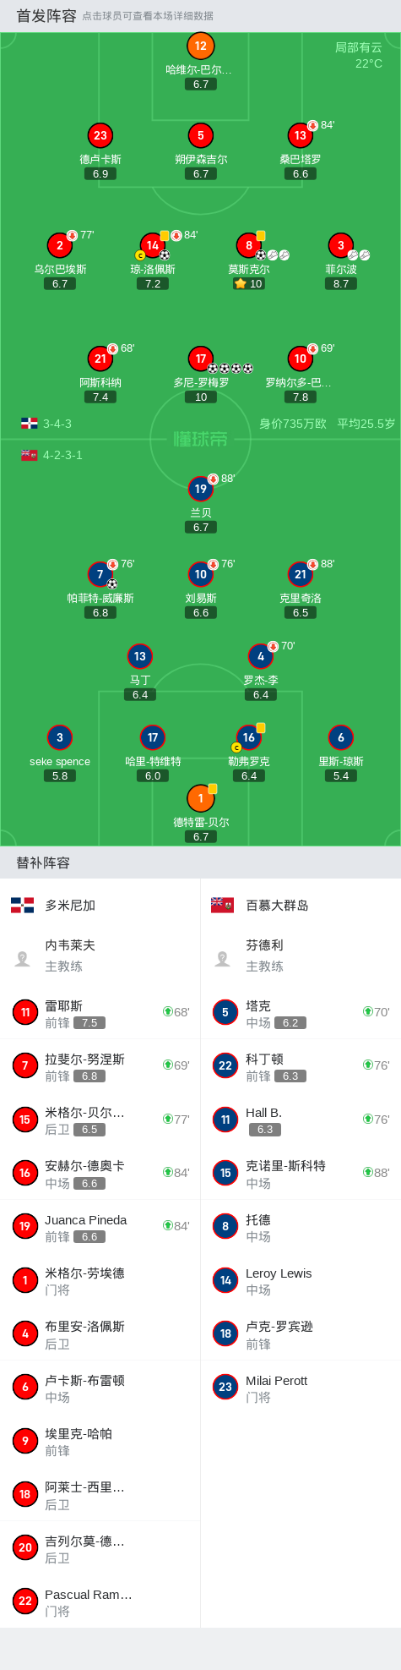
Task: Open coach 内韦莱夫 profile avatar
Action: (23, 958)
